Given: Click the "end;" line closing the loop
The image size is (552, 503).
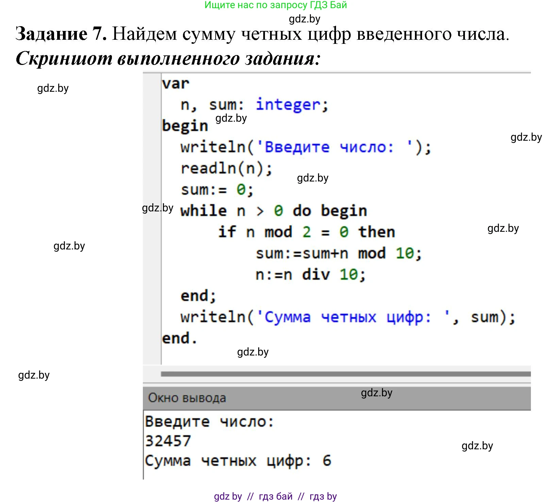Looking at the screenshot, I should coord(198,296).
